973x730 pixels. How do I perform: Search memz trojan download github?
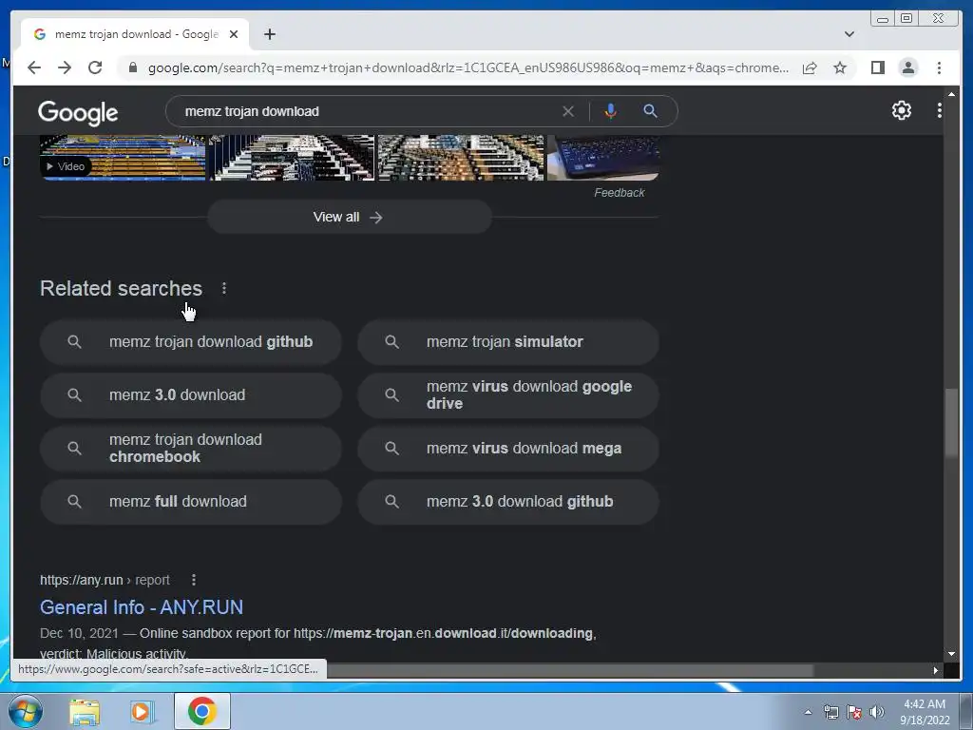click(191, 342)
